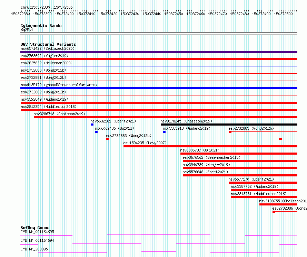The height and width of the screenshot is (257, 307).
Task: Open esv2732885 (Wong2012b) label
Action: click(x=251, y=128)
